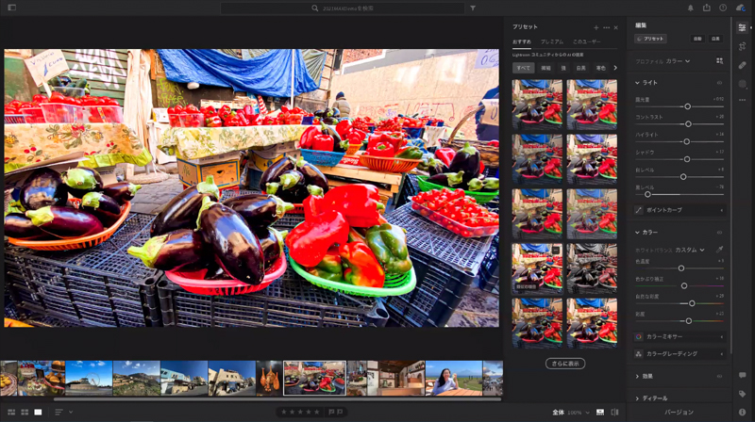Collapse the カラー section
This screenshot has height=422, width=755.
click(x=637, y=232)
